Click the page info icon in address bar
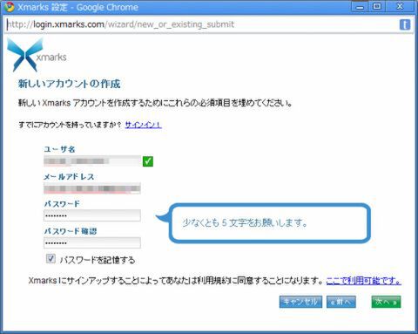 [405, 24]
